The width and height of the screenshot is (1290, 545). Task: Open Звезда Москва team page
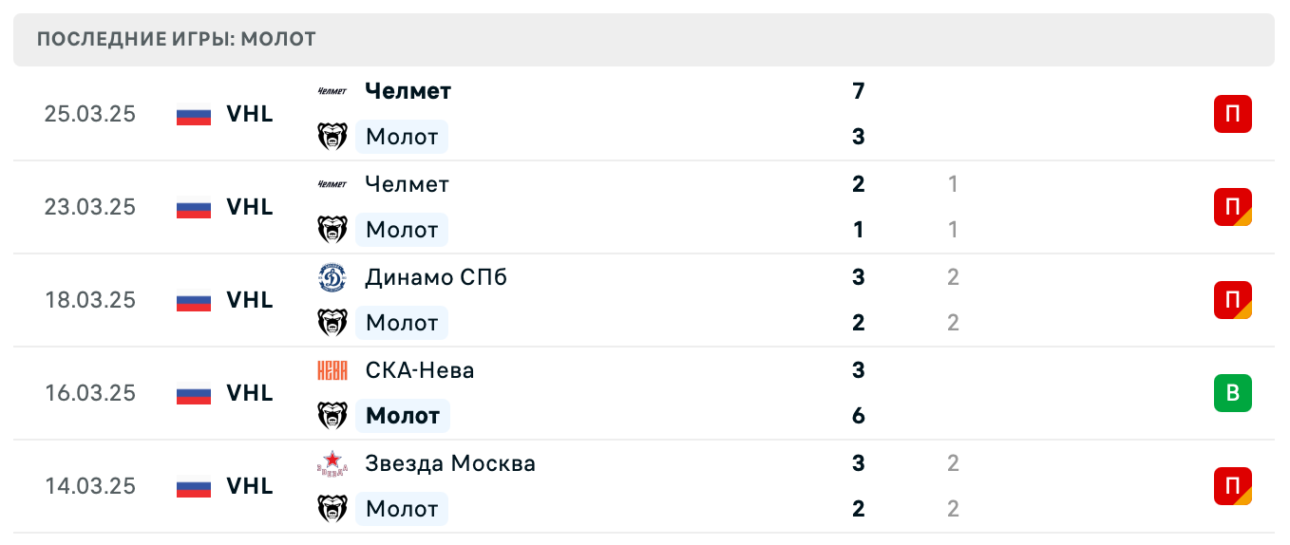(x=450, y=463)
